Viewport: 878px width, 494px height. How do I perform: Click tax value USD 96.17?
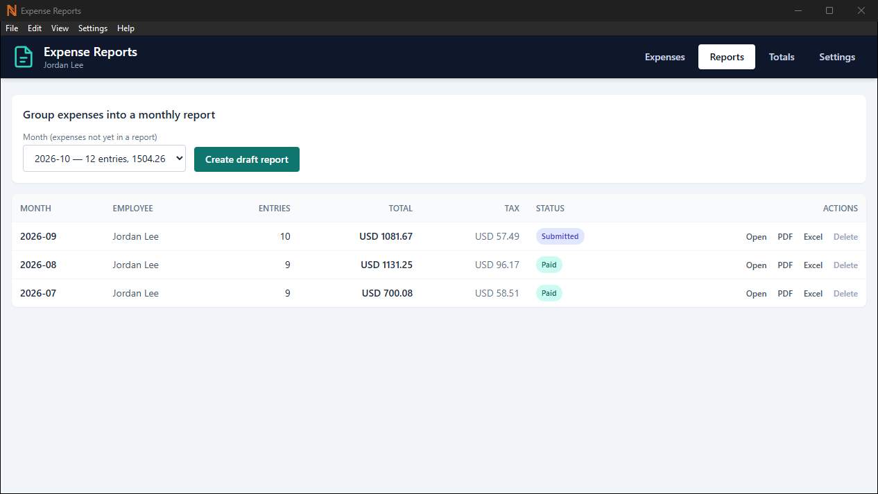(497, 265)
